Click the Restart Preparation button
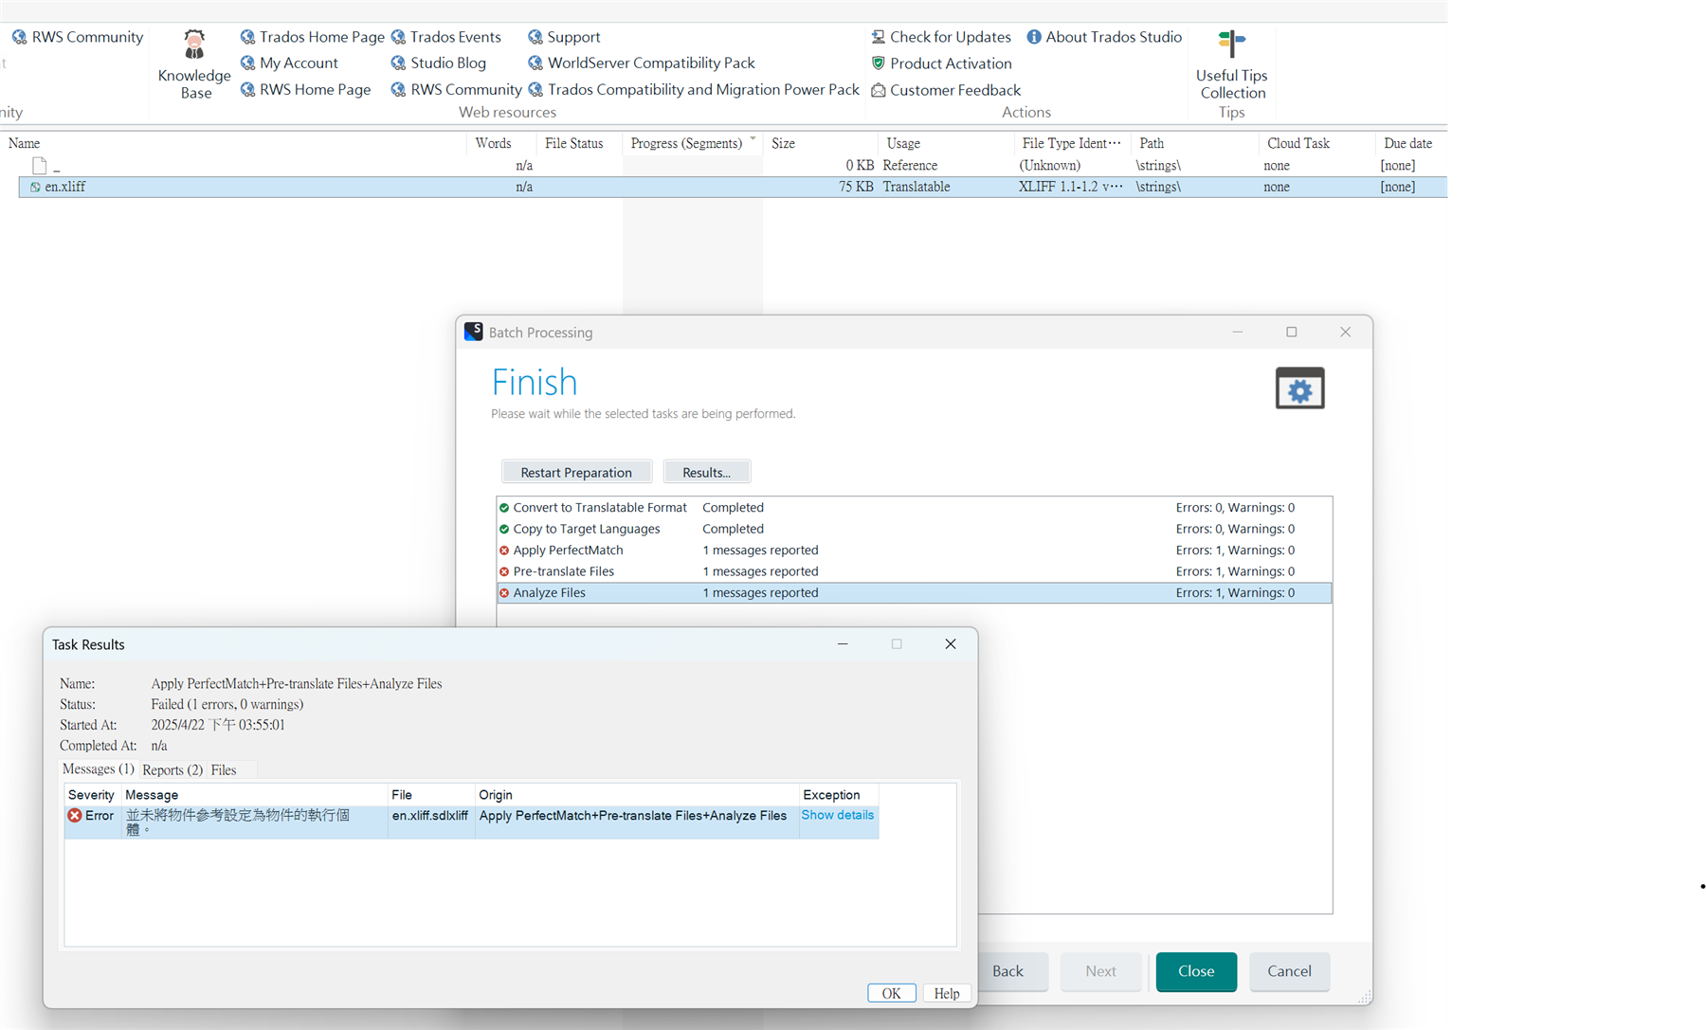Screen dimensions: 1706x1030 pyautogui.click(x=576, y=471)
